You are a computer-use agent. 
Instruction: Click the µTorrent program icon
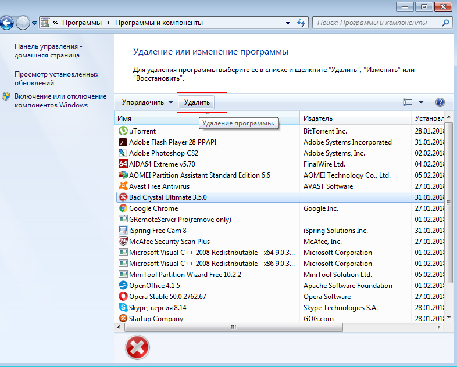point(123,131)
